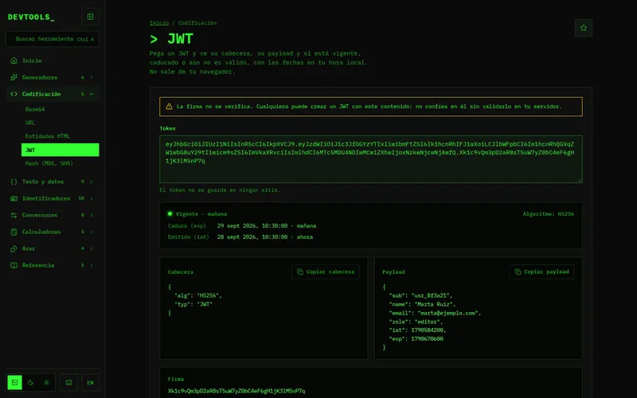The width and height of the screenshot is (637, 398).
Task: Copy the payload with Copiar payload
Action: click(541, 271)
